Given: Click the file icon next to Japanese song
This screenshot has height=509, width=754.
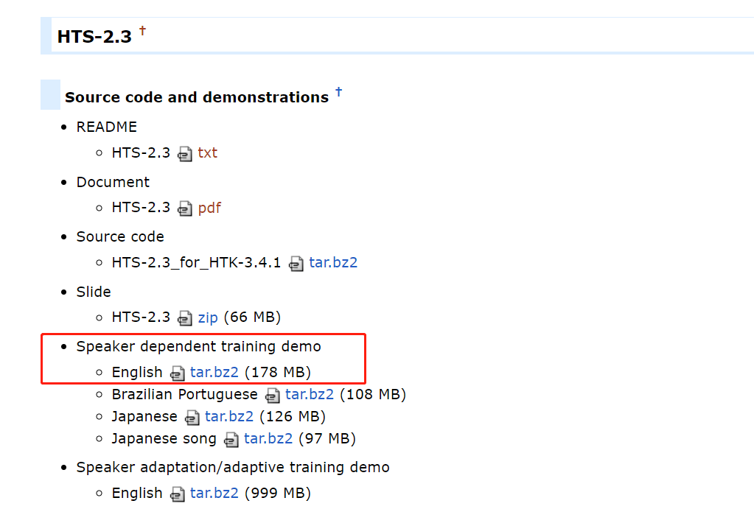Looking at the screenshot, I should (x=231, y=440).
